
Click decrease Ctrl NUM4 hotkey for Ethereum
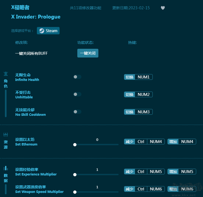point(144,142)
